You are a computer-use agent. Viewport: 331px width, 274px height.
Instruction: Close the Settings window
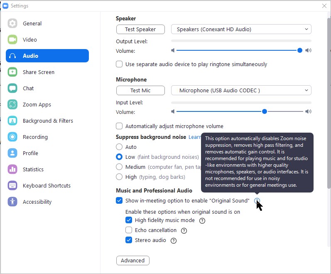coord(324,6)
